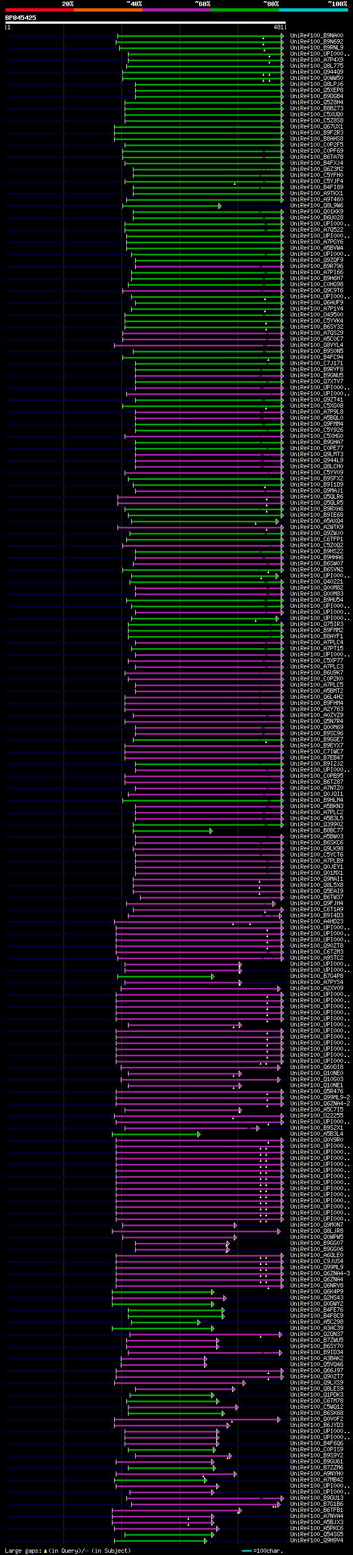Click the UniRef100_A7NTZ0 label
This screenshot has width=353, height=1555.
coord(317,788)
